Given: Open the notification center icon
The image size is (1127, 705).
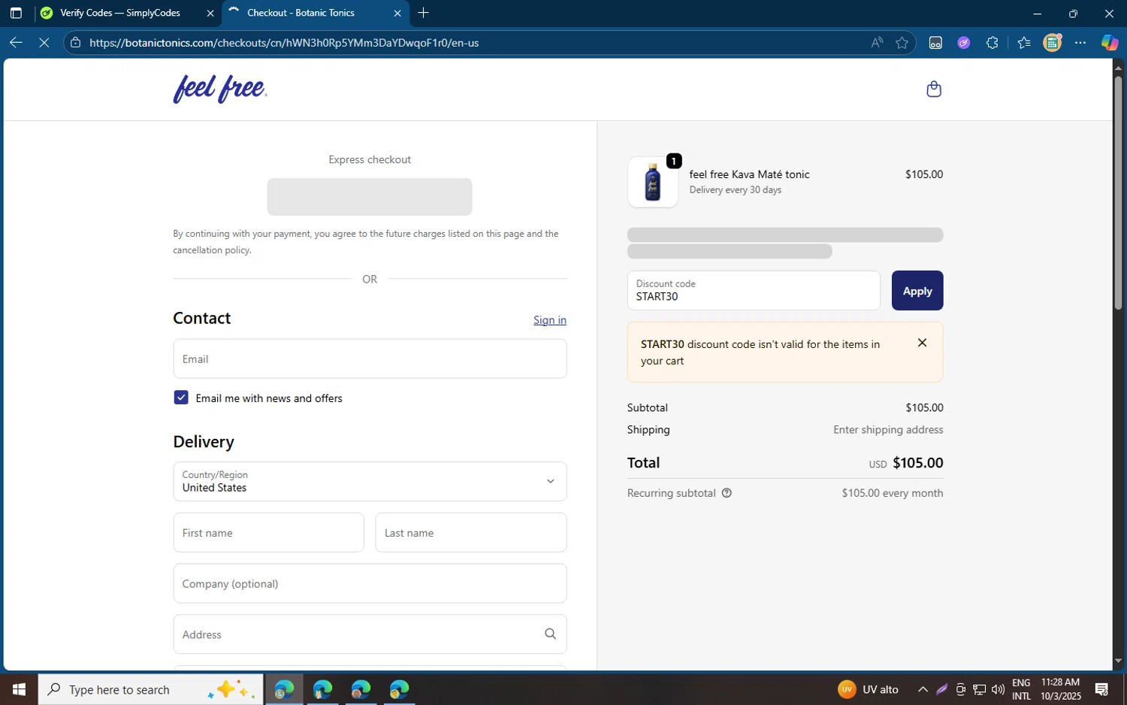Looking at the screenshot, I should 1101,689.
